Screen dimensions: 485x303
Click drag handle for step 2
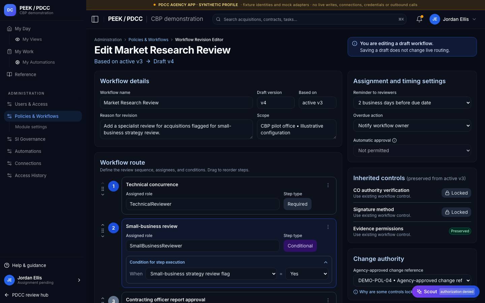coord(103,231)
